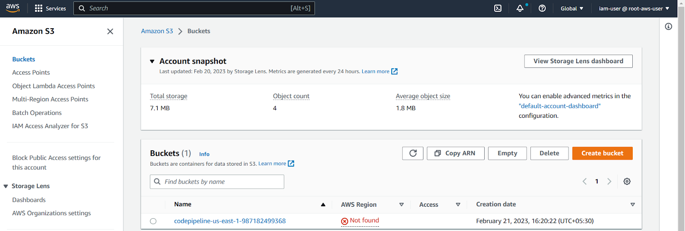Click the Not found error status
Viewport: 685px width, 231px height.
coord(360,221)
